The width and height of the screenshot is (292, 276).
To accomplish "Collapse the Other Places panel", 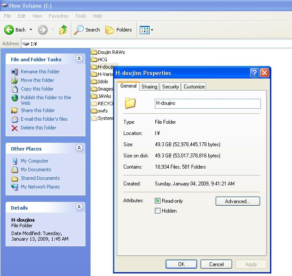I will click(x=79, y=148).
